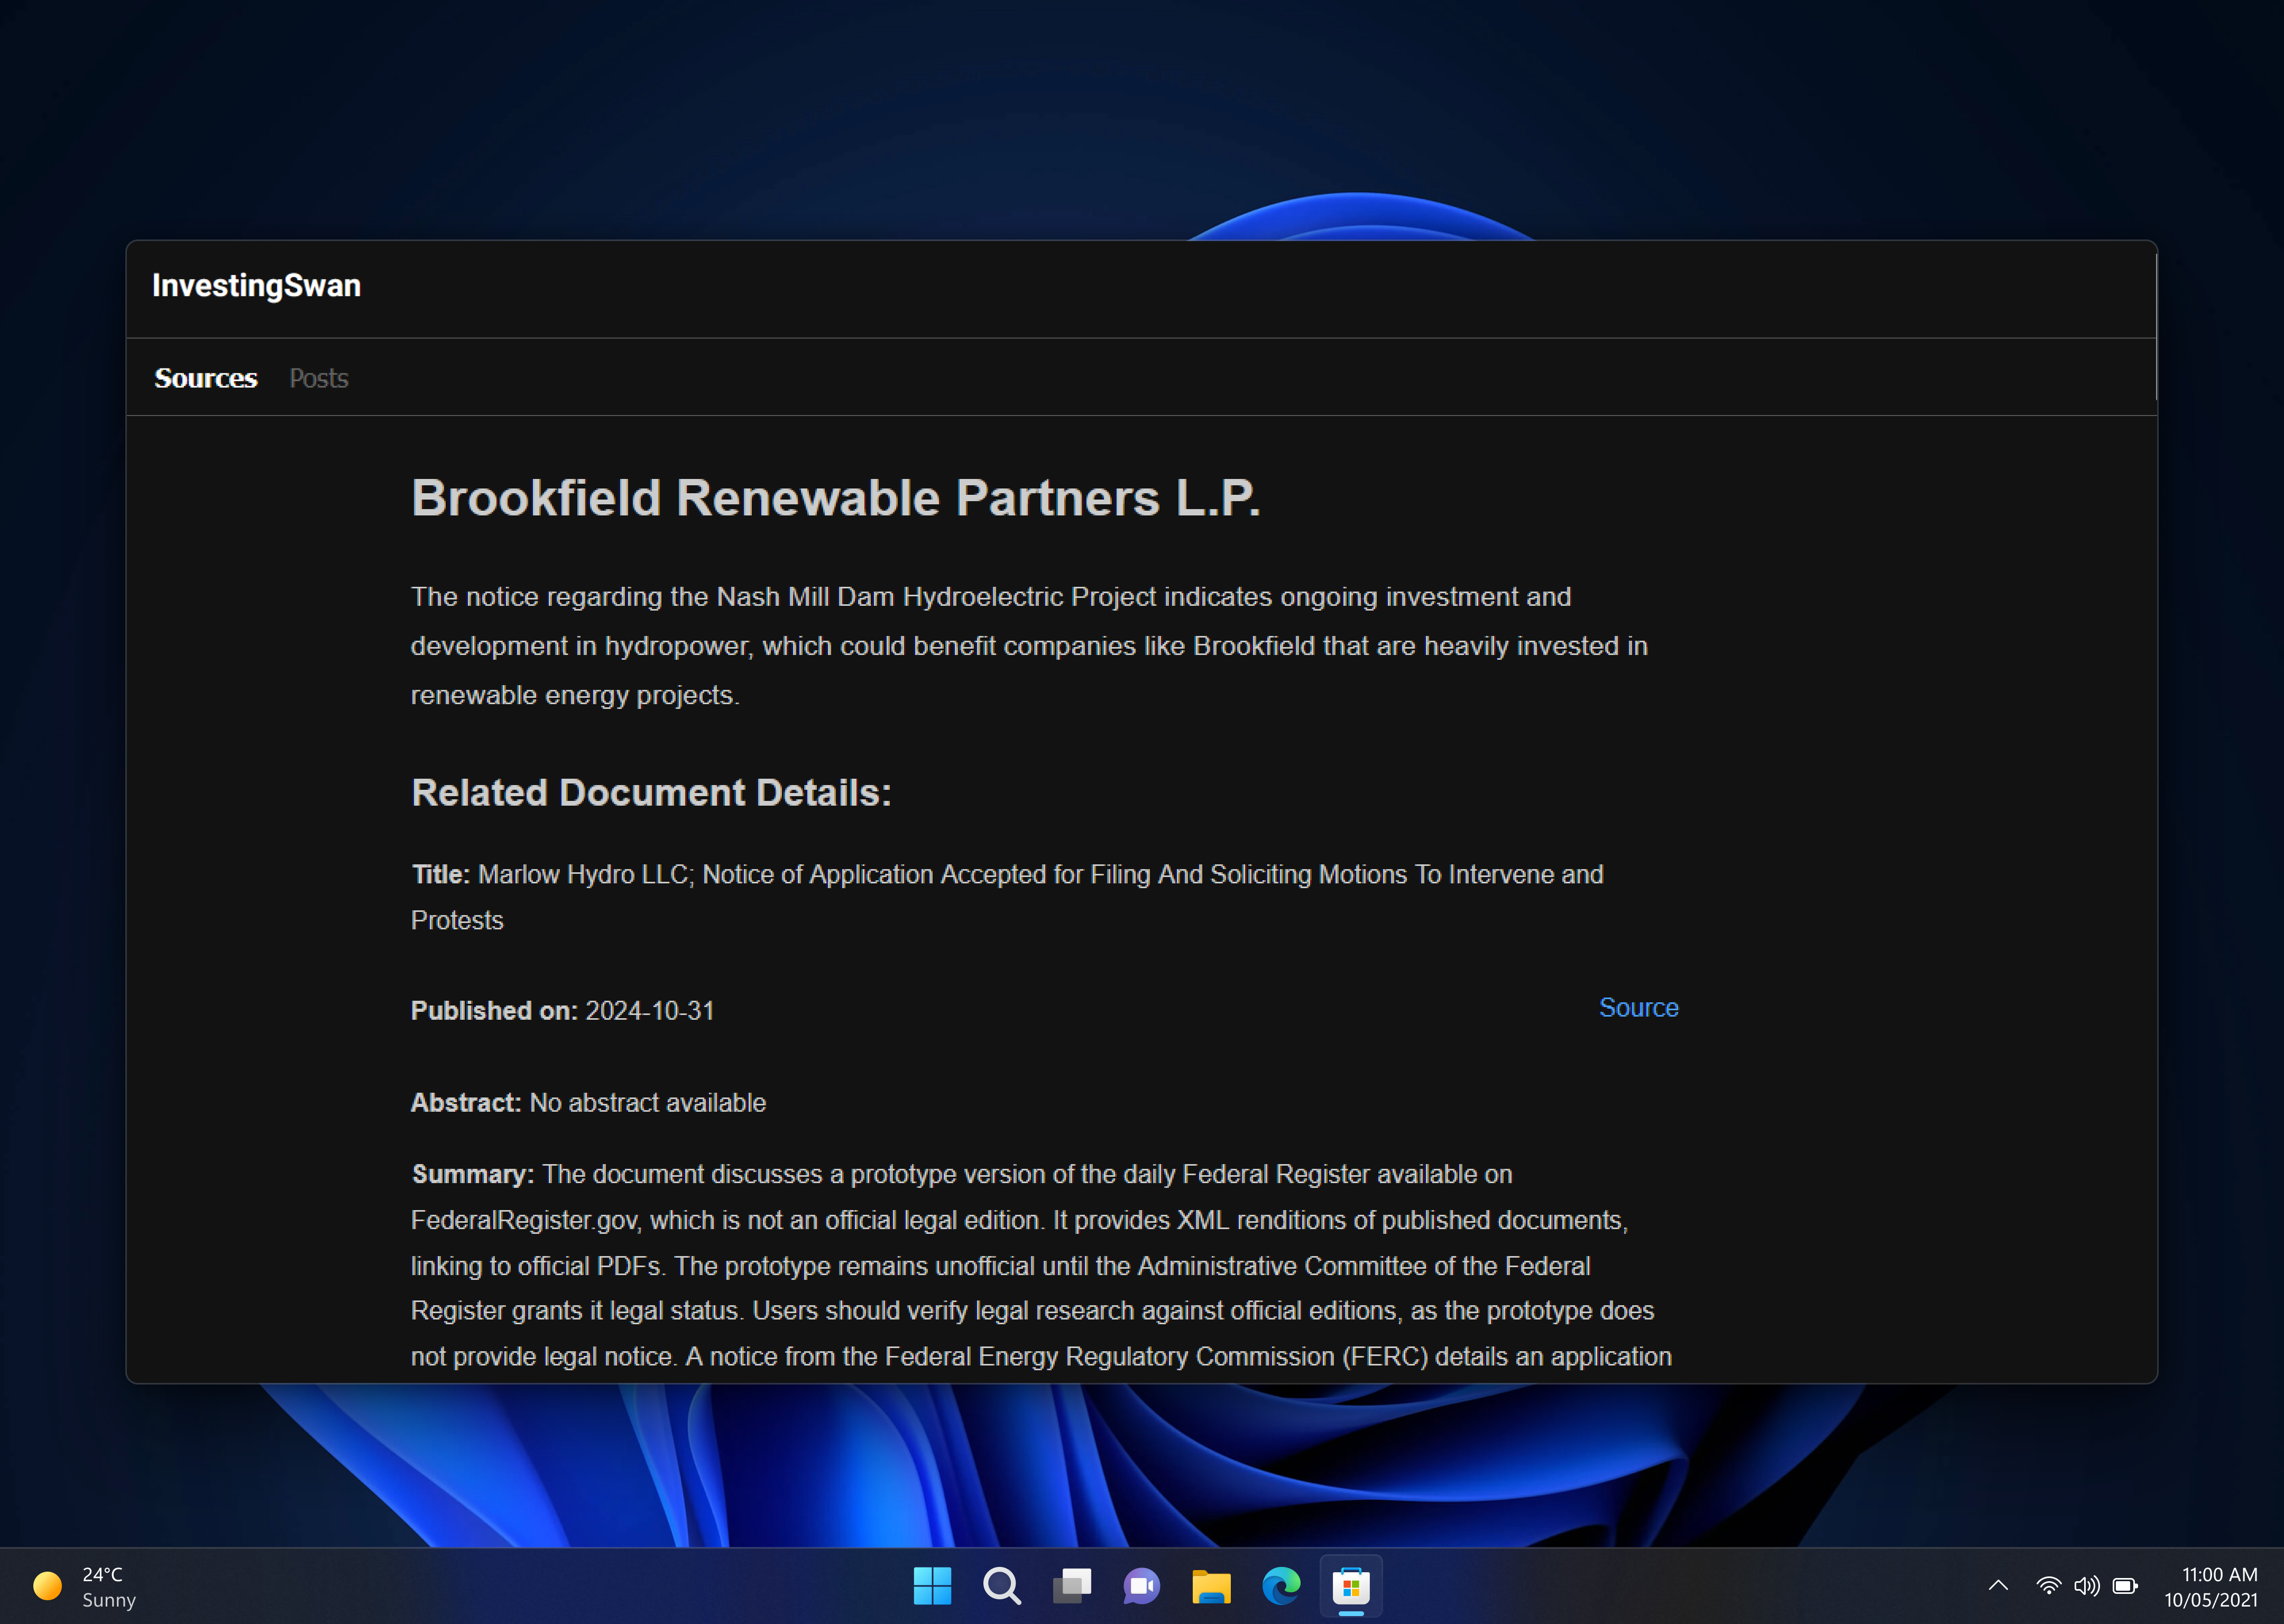Open the Windows Start menu
This screenshot has width=2284, height=1624.
click(932, 1585)
